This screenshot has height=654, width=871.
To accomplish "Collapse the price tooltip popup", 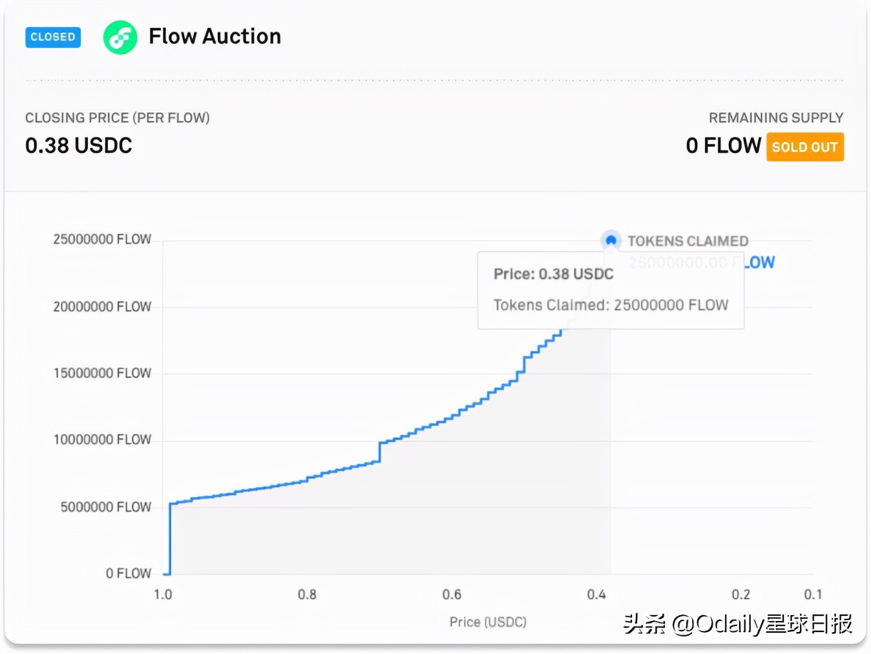I will pos(611,290).
